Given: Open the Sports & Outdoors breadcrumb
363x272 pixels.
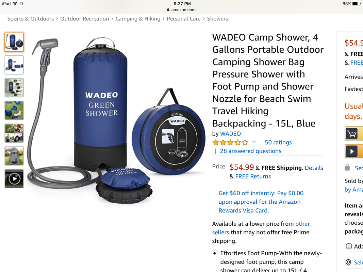Looking at the screenshot, I should (31, 19).
